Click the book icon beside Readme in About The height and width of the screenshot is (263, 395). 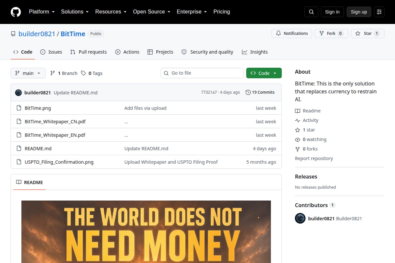[298, 111]
